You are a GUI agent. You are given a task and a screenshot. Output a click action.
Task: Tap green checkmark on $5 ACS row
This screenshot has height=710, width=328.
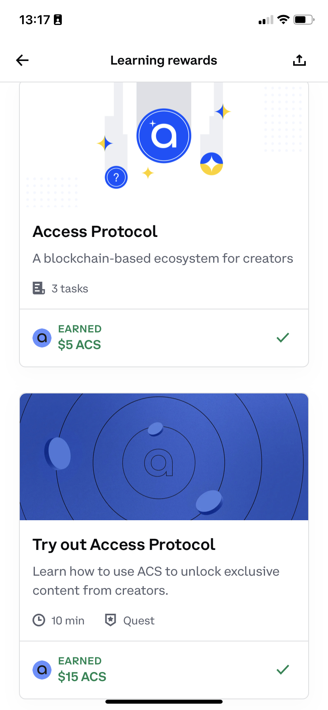click(283, 338)
